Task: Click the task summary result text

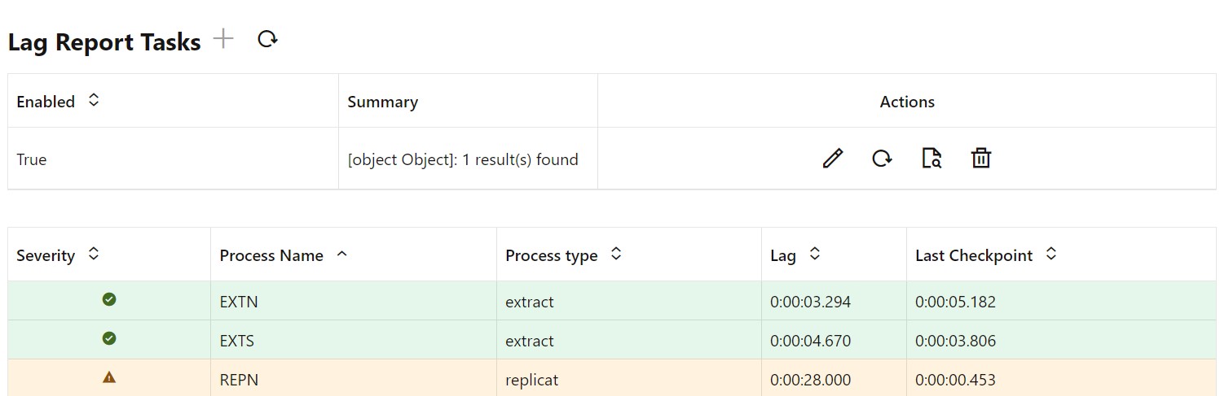Action: coord(463,160)
